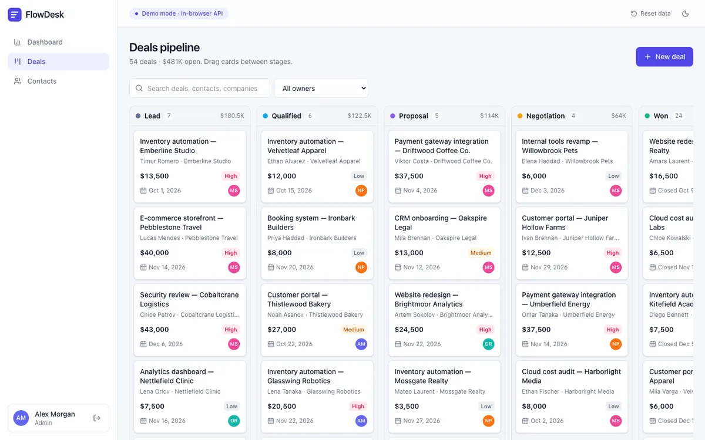Click the FlowDesk logo icon
Viewport: 705px width, 440px height.
[15, 15]
